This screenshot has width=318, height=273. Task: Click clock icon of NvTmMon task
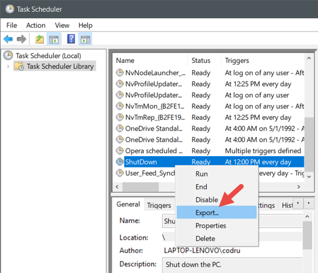click(120, 106)
